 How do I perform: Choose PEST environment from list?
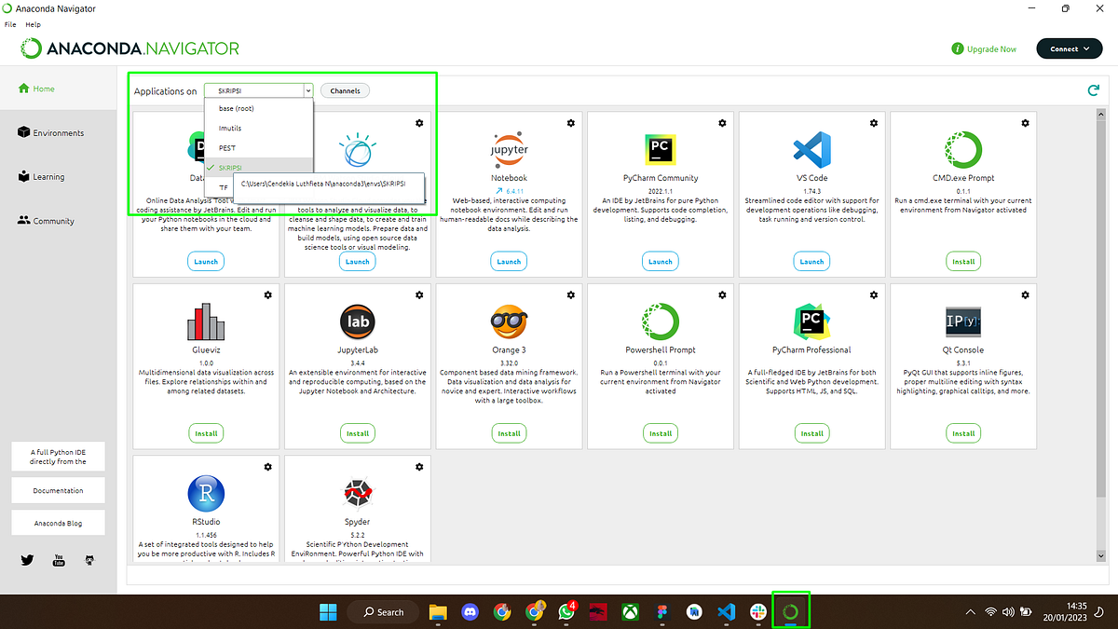click(259, 148)
